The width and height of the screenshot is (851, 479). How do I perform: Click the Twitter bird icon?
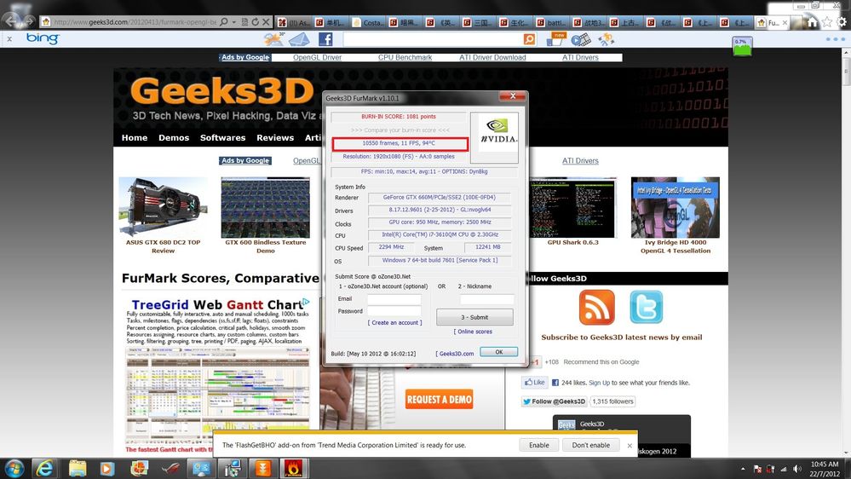(x=646, y=307)
